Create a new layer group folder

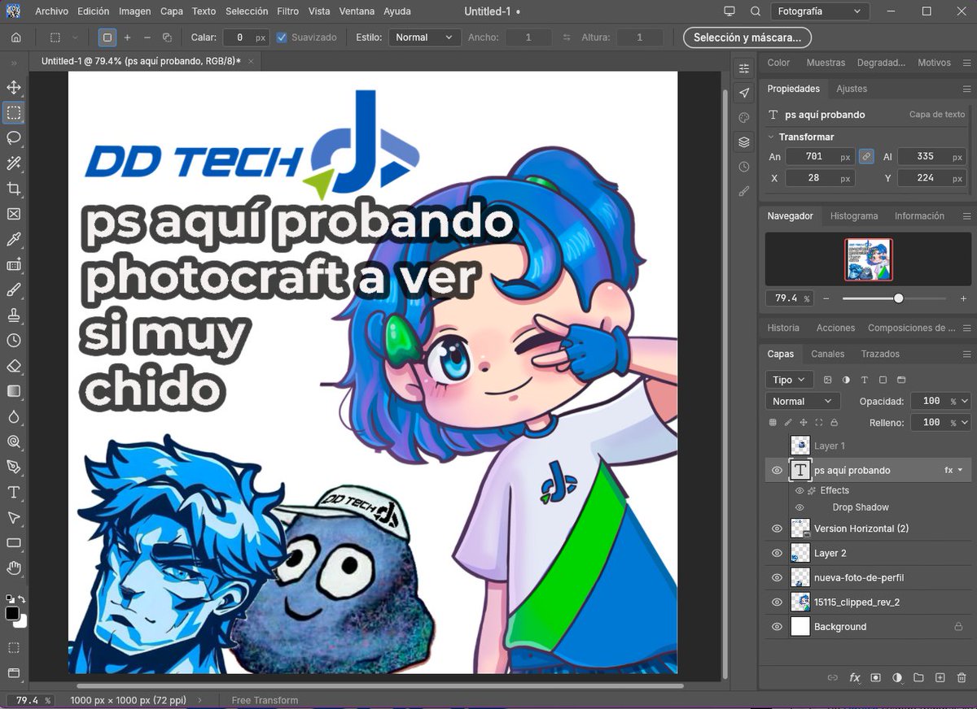(918, 677)
